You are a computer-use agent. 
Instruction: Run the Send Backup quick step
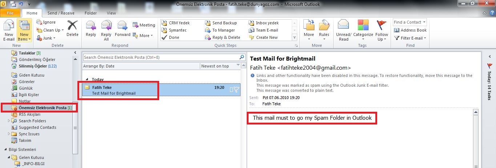221,23
